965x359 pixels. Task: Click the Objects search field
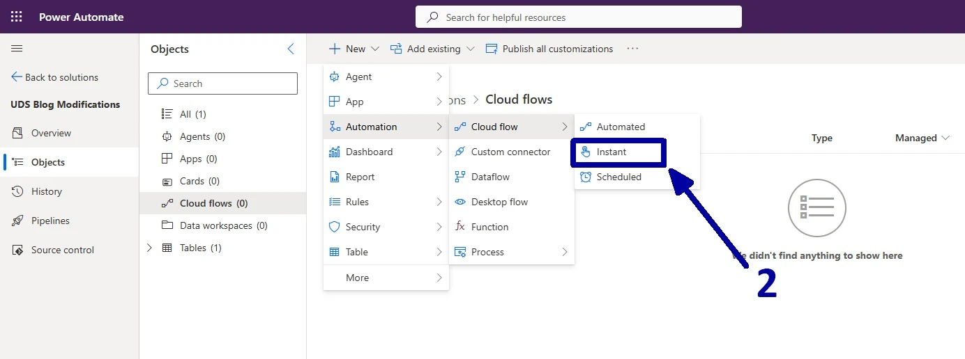coord(223,83)
